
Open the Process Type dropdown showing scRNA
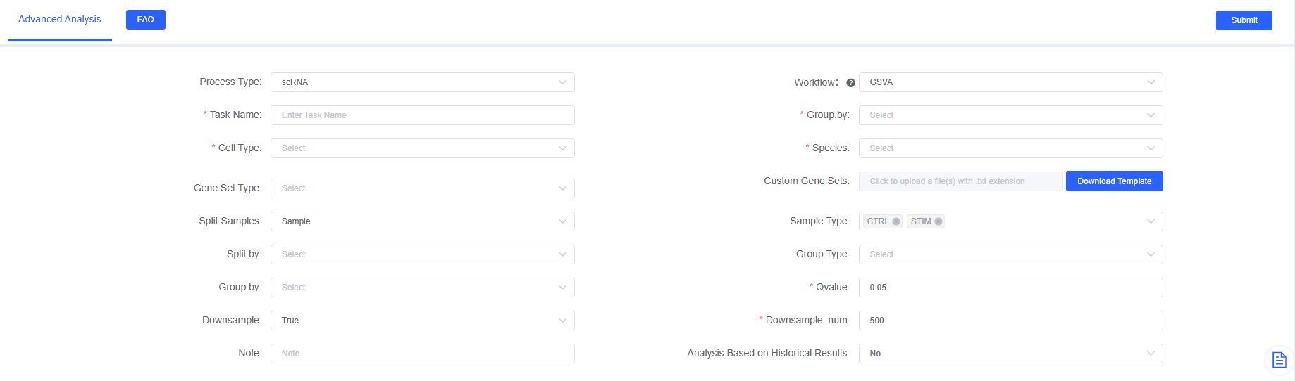click(422, 82)
